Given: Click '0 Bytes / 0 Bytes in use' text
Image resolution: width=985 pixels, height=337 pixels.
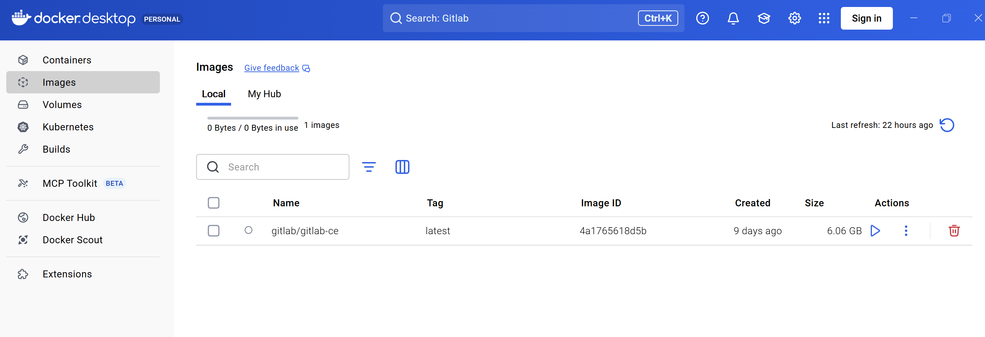Looking at the screenshot, I should coord(252,128).
